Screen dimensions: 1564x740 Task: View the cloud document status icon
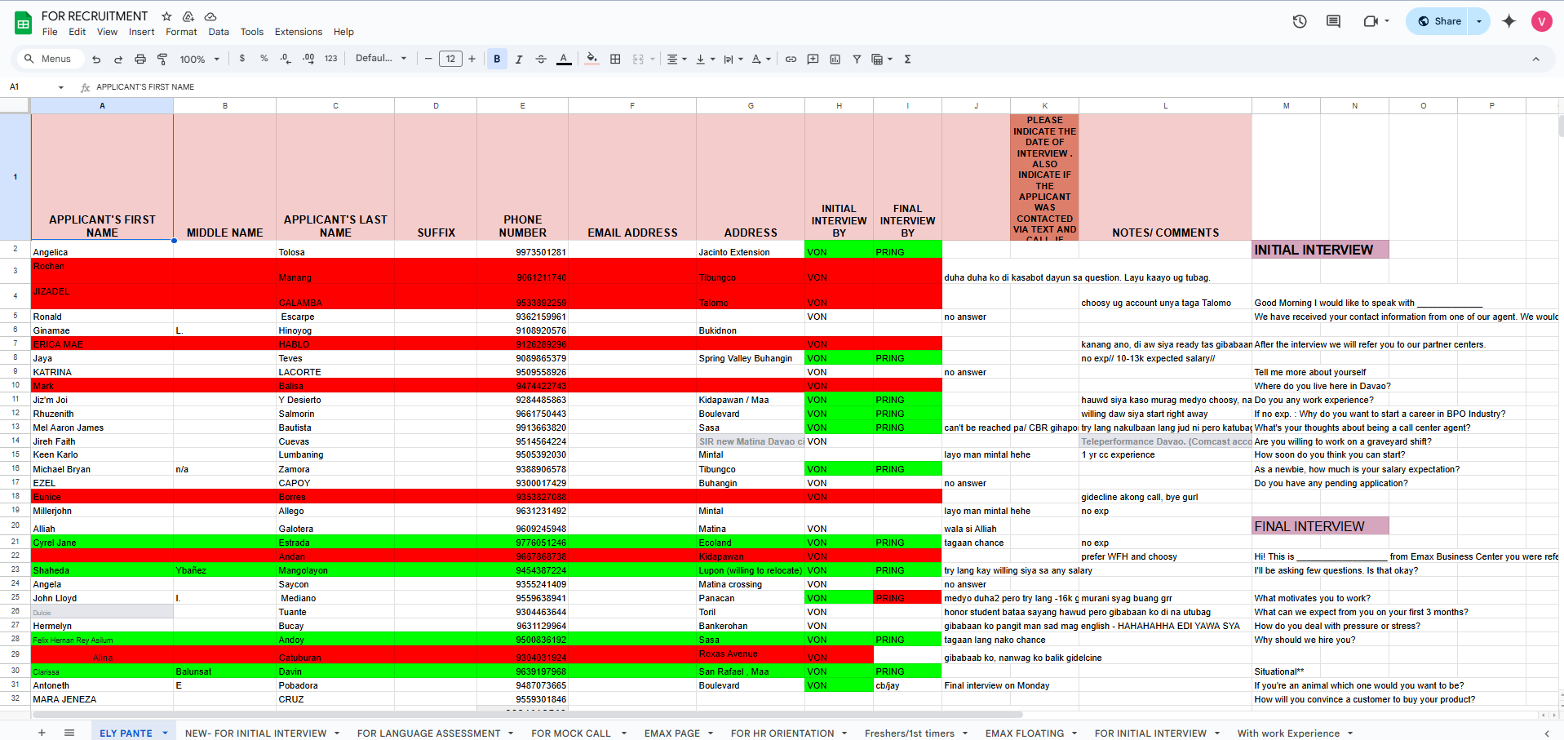[x=210, y=16]
